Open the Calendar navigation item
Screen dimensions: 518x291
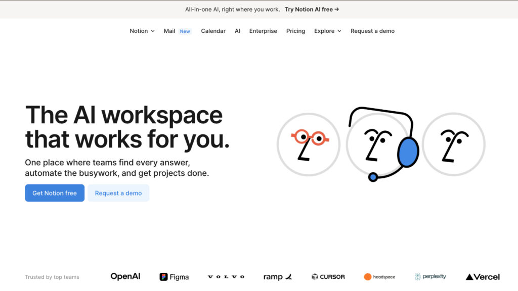[213, 31]
